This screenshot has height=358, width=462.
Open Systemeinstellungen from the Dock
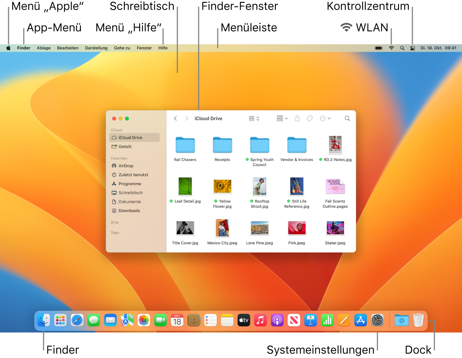coord(377,320)
